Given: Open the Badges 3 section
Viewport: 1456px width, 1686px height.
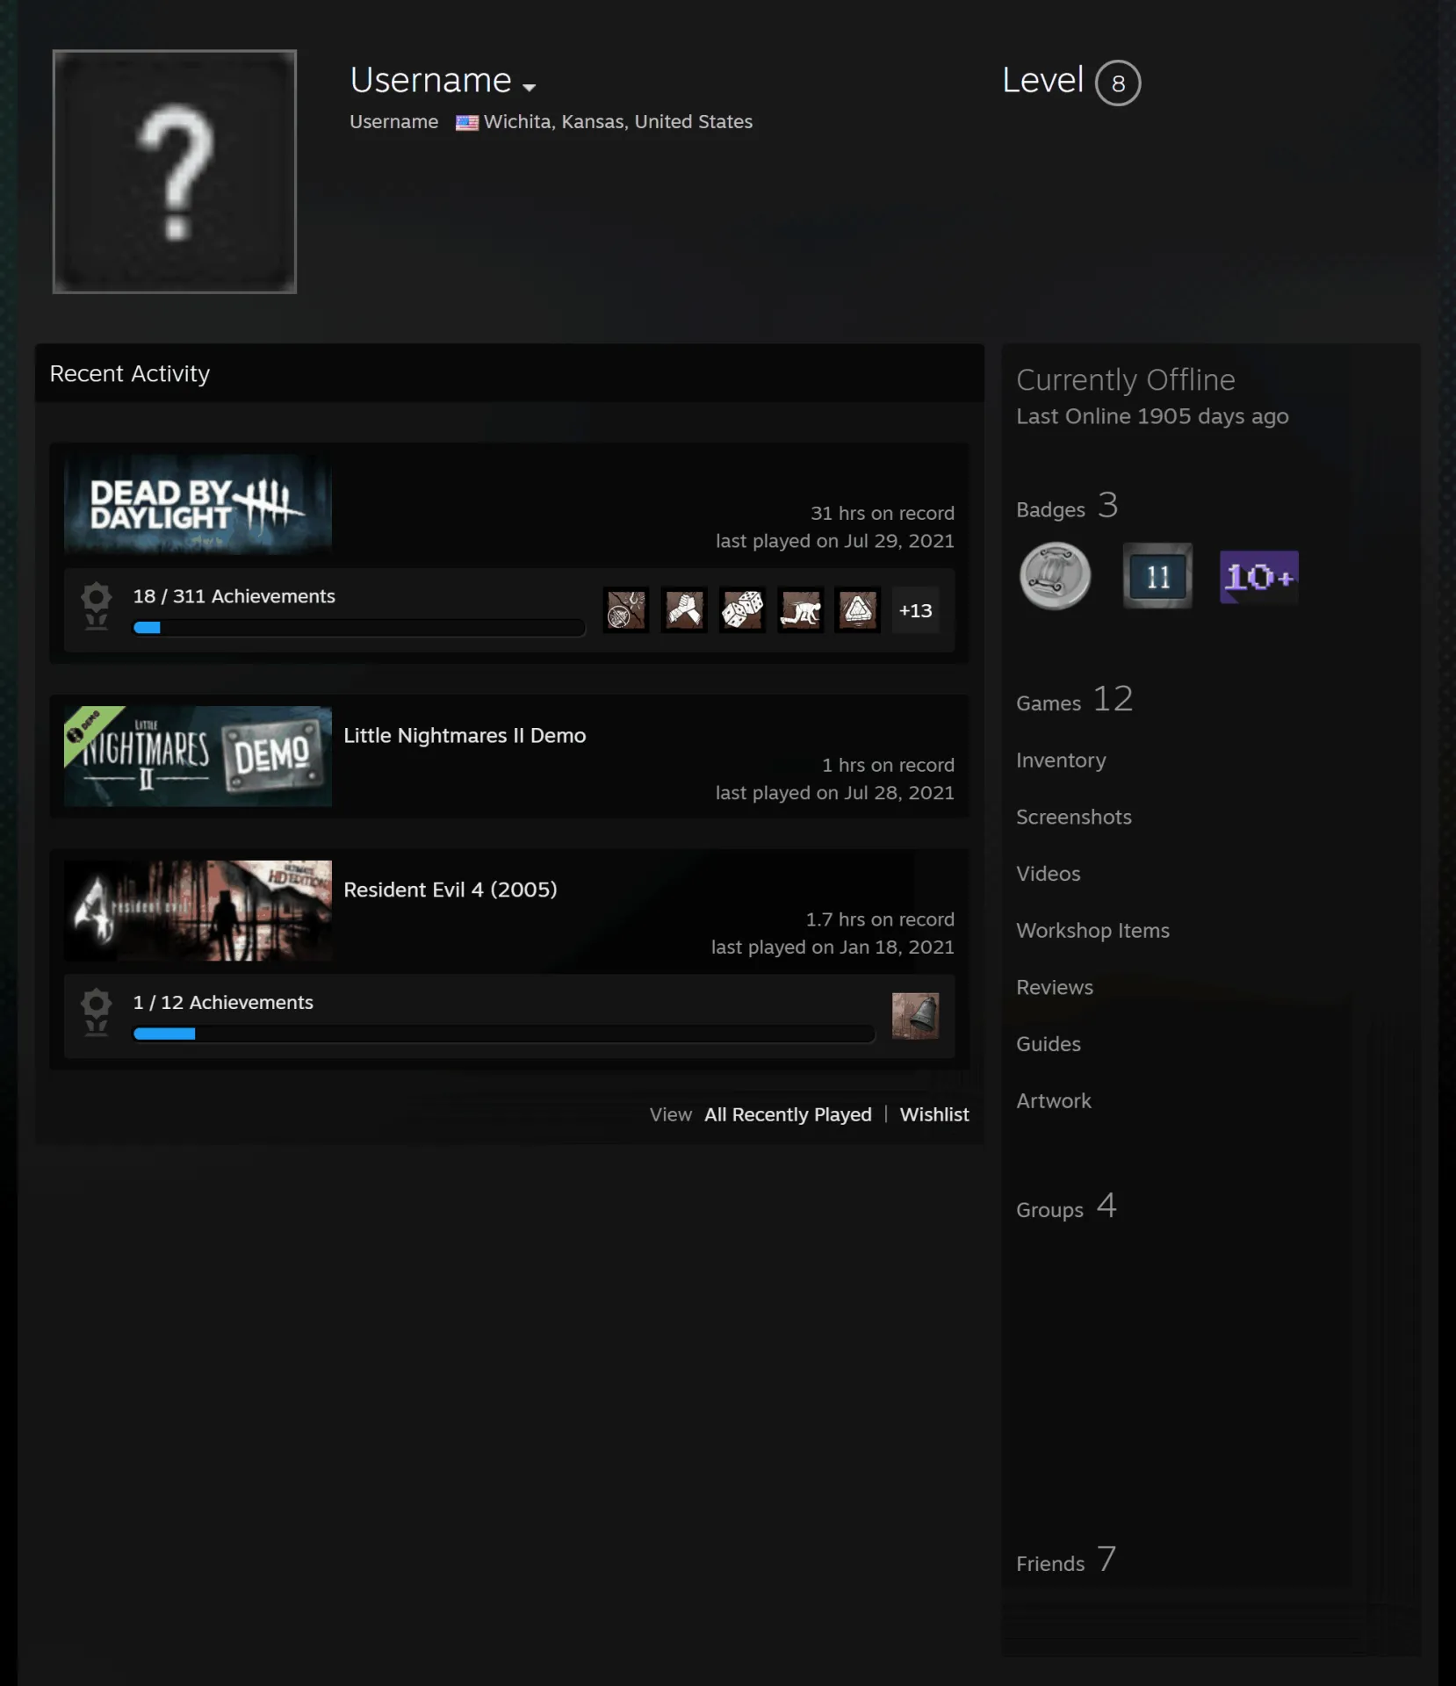Looking at the screenshot, I should pyautogui.click(x=1067, y=507).
